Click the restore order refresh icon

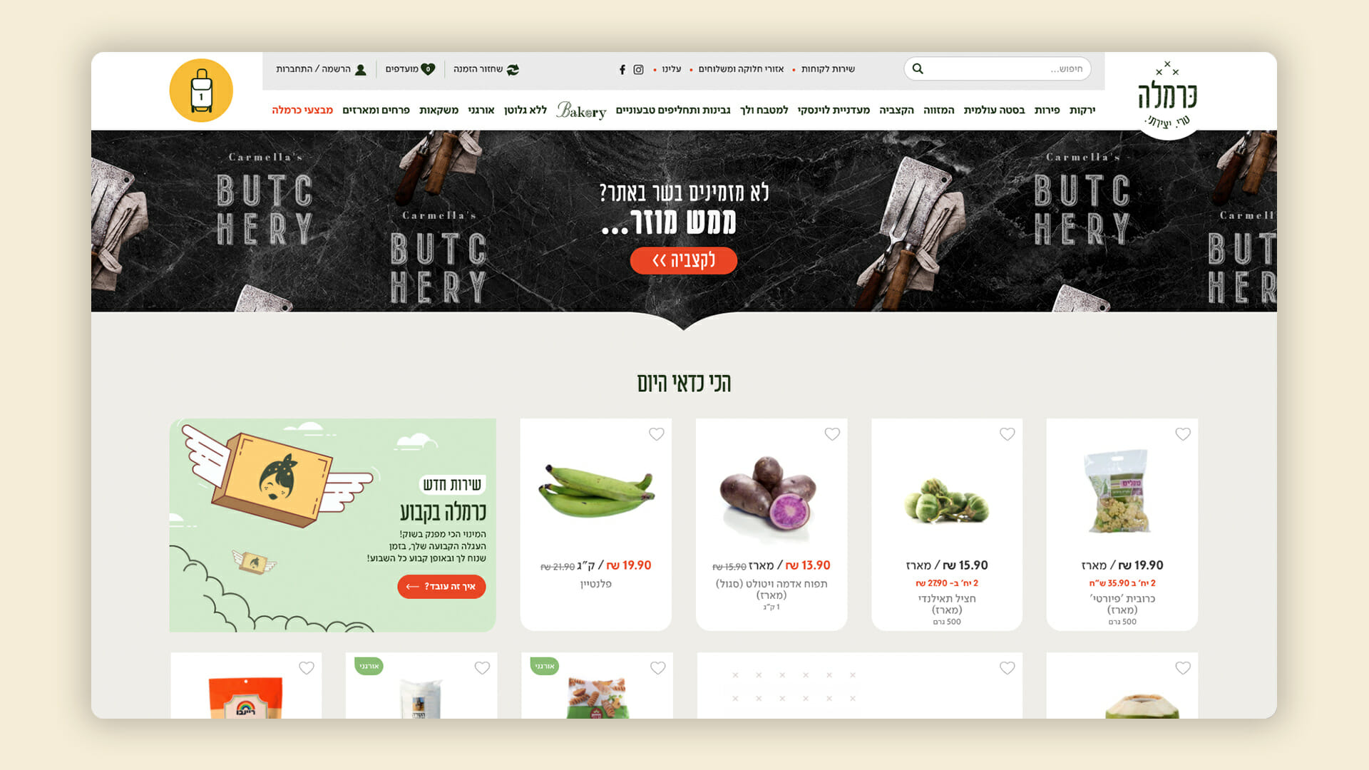(x=513, y=69)
